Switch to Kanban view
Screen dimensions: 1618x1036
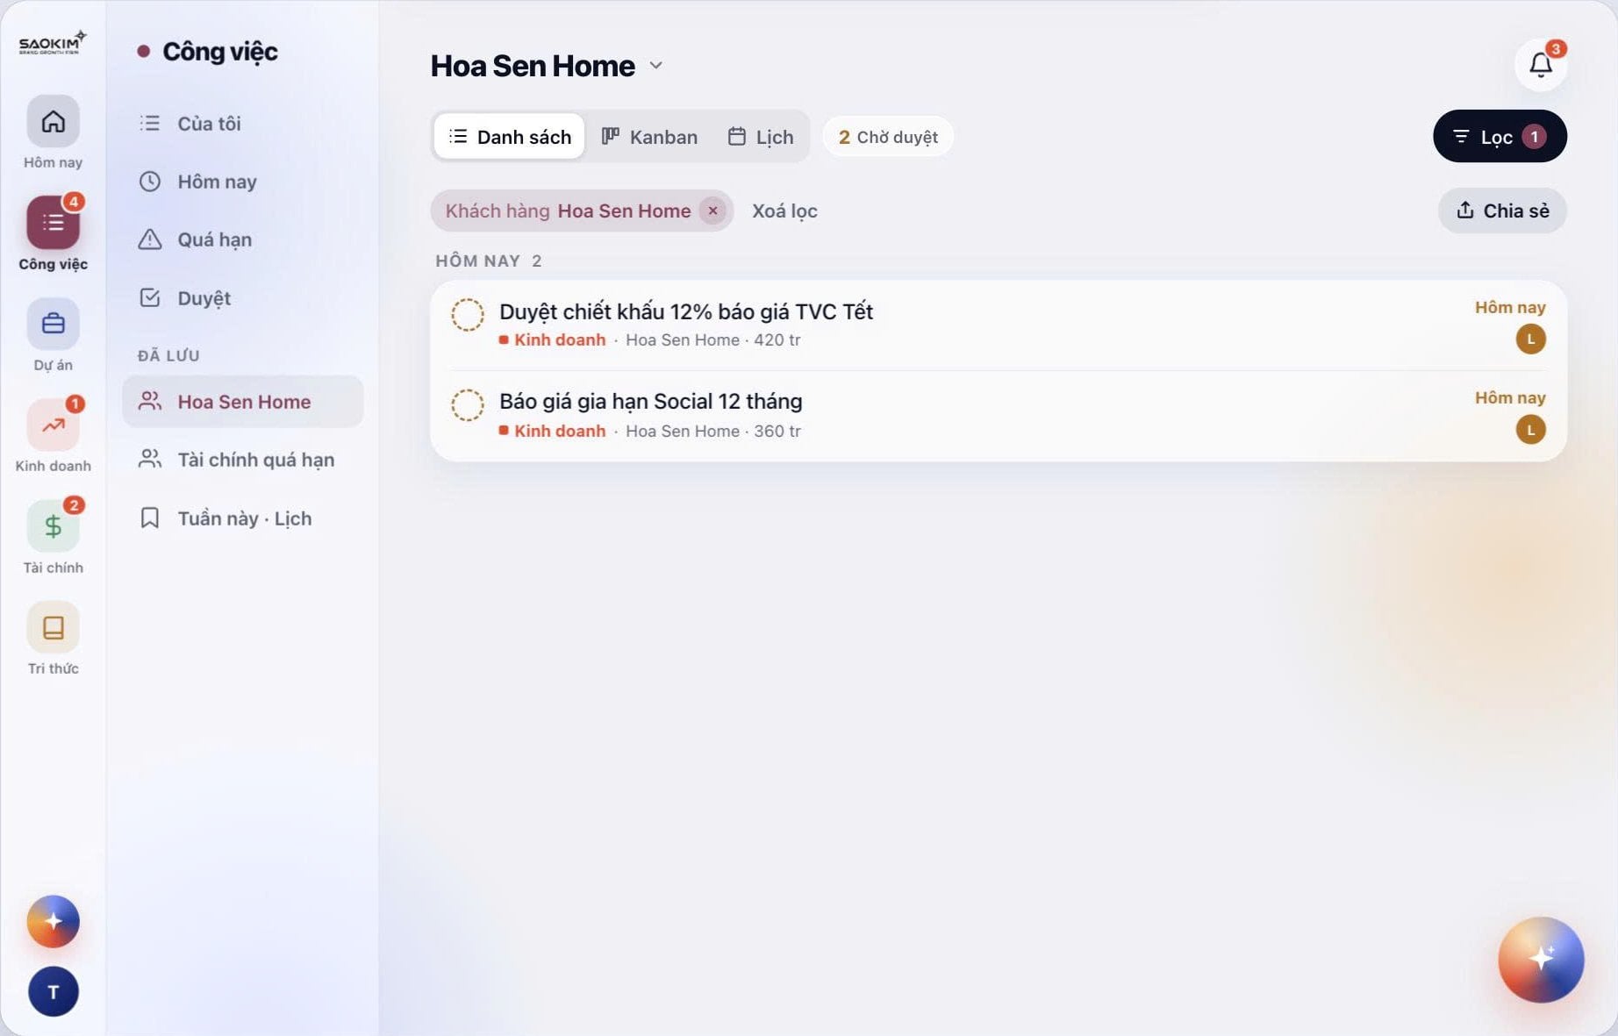[649, 136]
